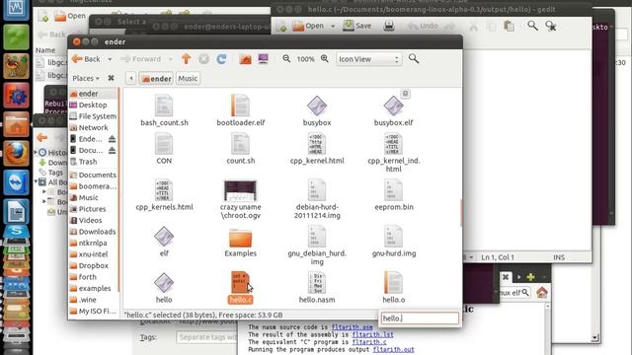
Task: Open the fltarith.asm link in the browser
Action: pos(352,327)
